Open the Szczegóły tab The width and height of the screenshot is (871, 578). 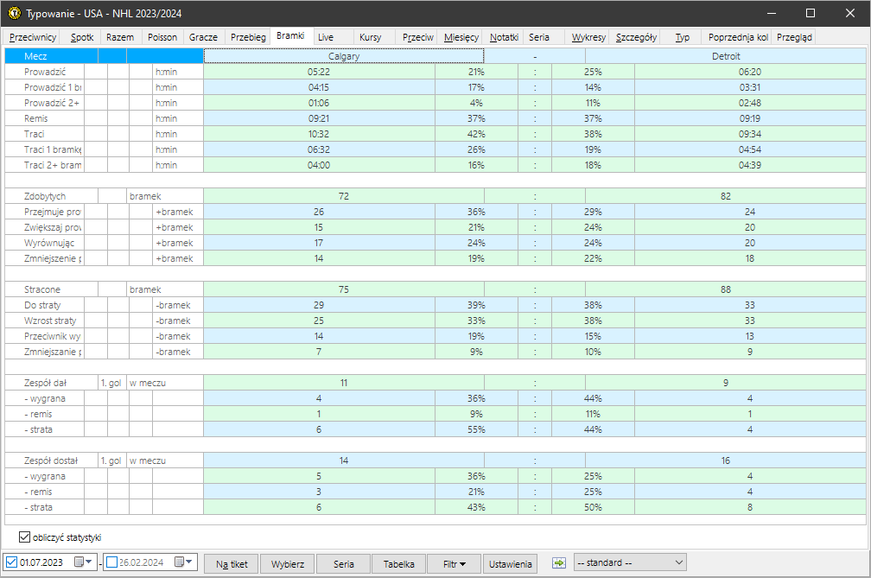[x=637, y=37]
